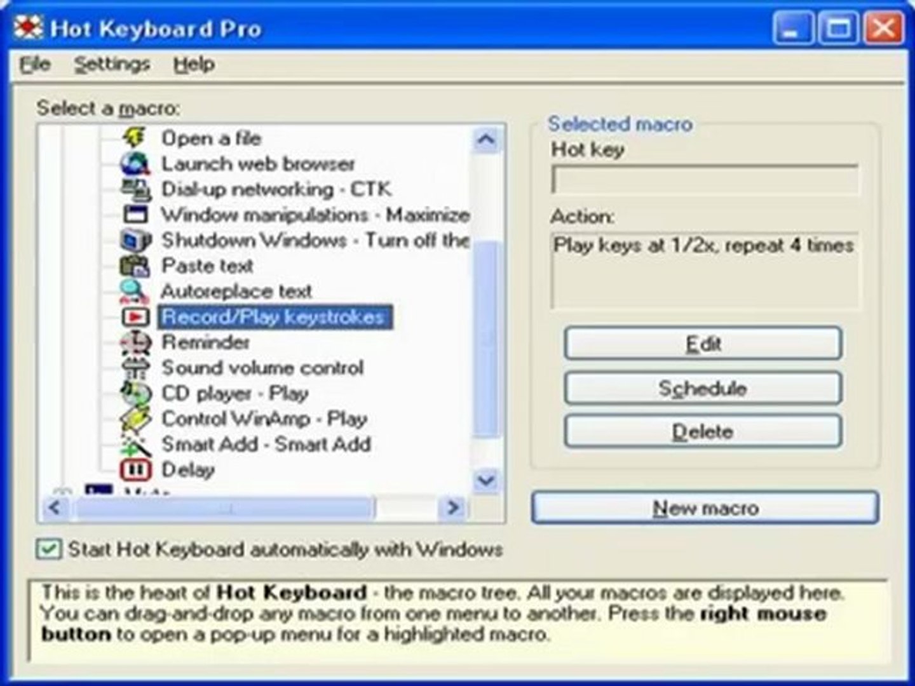Viewport: 915px width, 686px height.
Task: Click the Autoreplace text magnifier icon
Action: [x=135, y=291]
